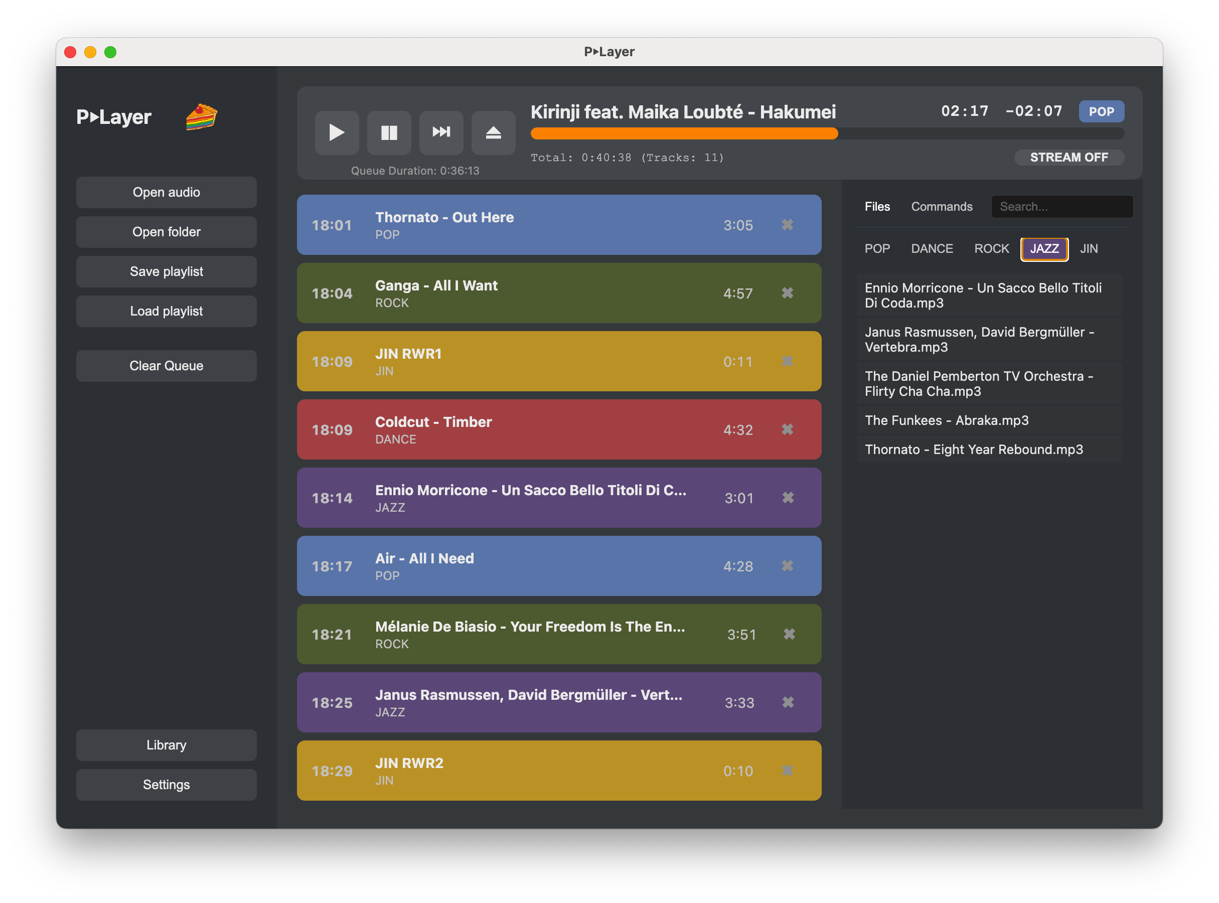1219x903 pixels.
Task: Remove Coldcut - Timber from the queue
Action: pos(788,429)
